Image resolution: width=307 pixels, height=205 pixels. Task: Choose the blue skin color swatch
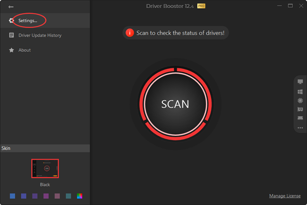(x=12, y=196)
